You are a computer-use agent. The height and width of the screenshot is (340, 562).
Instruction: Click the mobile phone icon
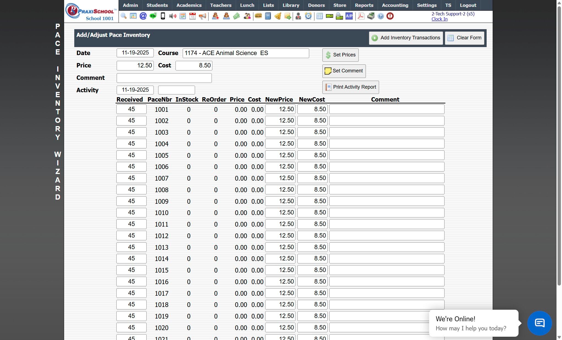(x=163, y=16)
